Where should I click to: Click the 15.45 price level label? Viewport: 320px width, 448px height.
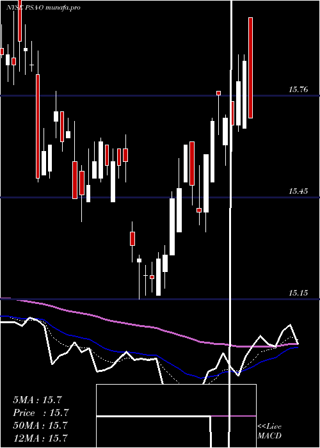coord(298,191)
